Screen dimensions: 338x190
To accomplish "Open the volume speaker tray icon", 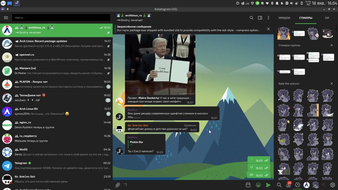I will pos(292,3).
